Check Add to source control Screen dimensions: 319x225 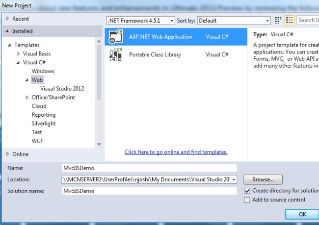[247, 200]
